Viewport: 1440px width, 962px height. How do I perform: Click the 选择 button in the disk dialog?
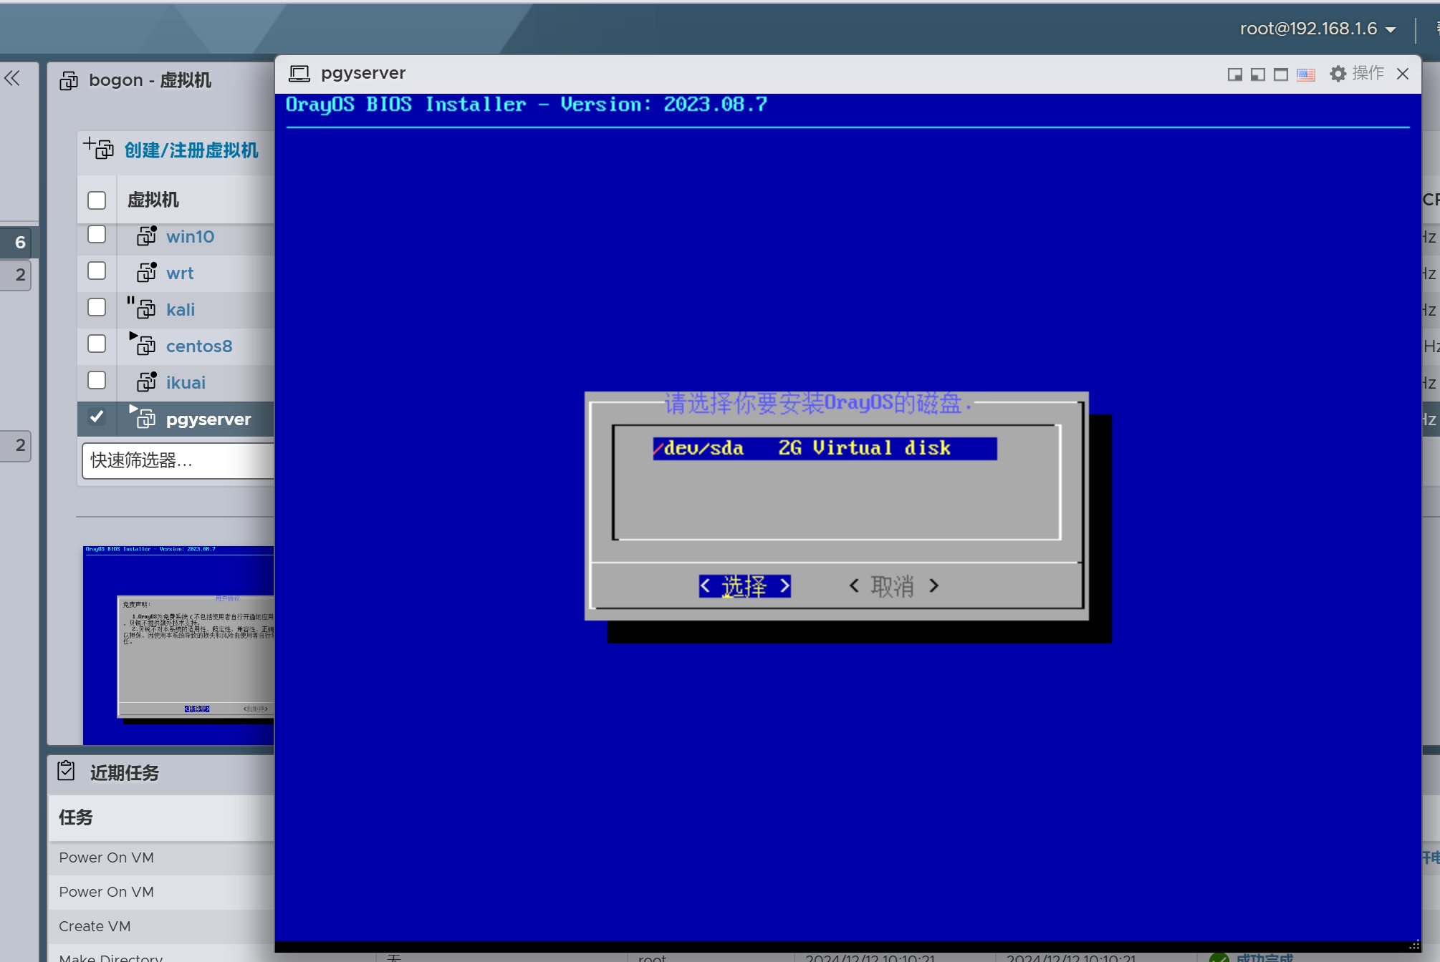click(744, 586)
